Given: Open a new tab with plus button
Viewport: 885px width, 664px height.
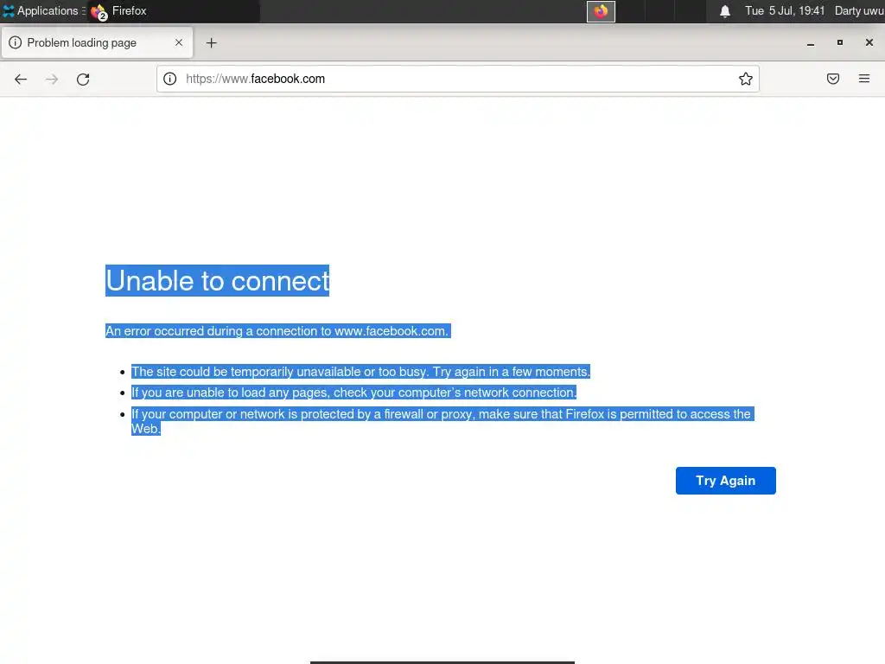Looking at the screenshot, I should 211,43.
